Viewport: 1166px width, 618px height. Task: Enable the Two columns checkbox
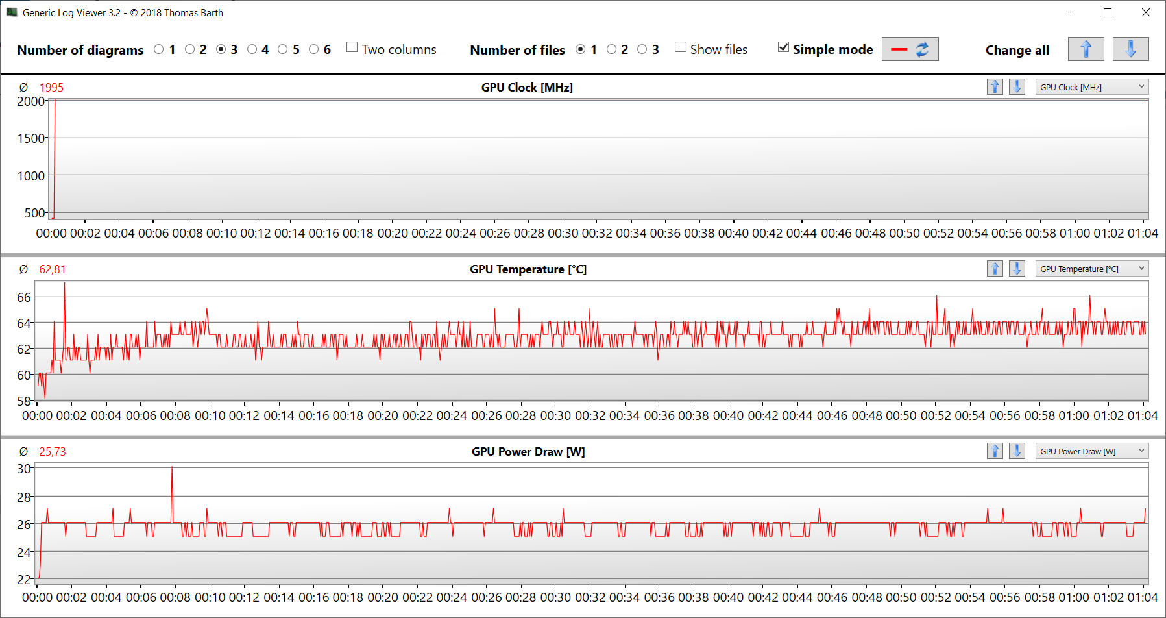coord(352,47)
